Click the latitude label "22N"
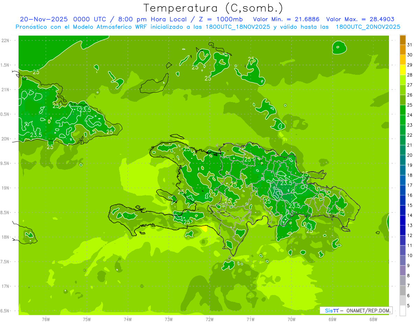Image resolution: width=419 pixels, height=324 pixels. [x=6, y=40]
